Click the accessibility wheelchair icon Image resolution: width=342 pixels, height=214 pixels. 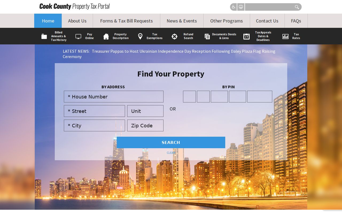click(x=234, y=7)
